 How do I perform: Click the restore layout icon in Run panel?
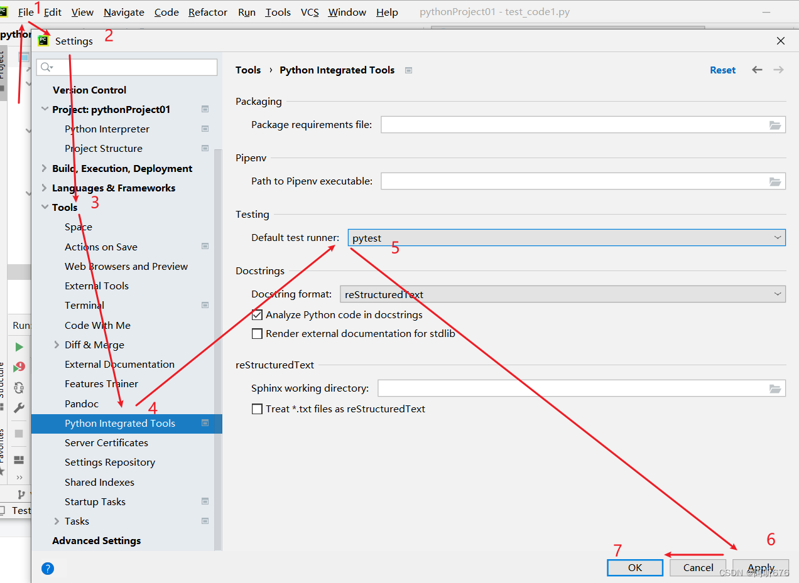click(x=19, y=460)
